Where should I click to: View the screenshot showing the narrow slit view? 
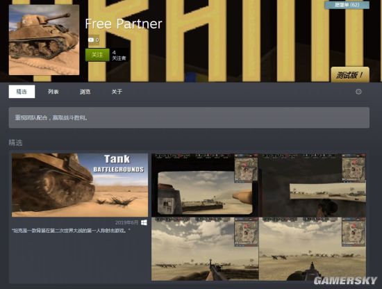coord(313,185)
